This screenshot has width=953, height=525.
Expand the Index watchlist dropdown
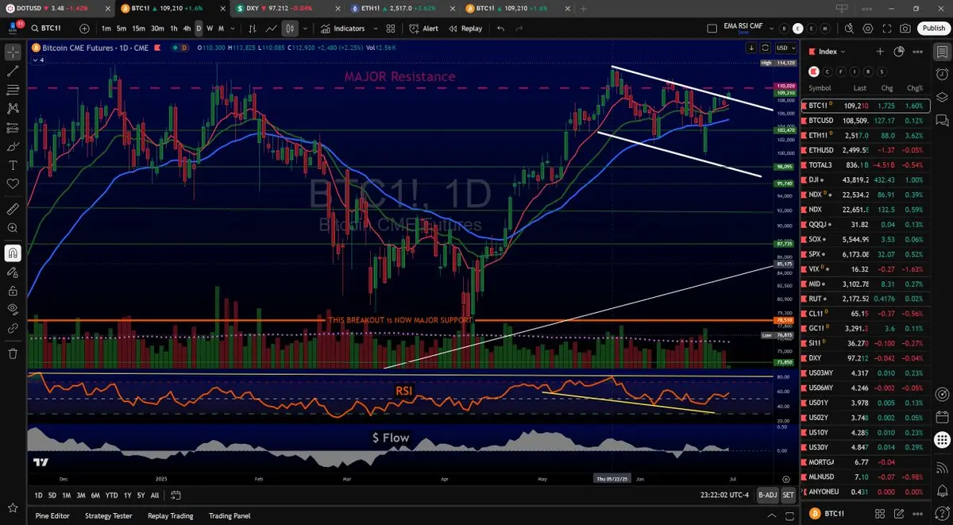pyautogui.click(x=827, y=52)
